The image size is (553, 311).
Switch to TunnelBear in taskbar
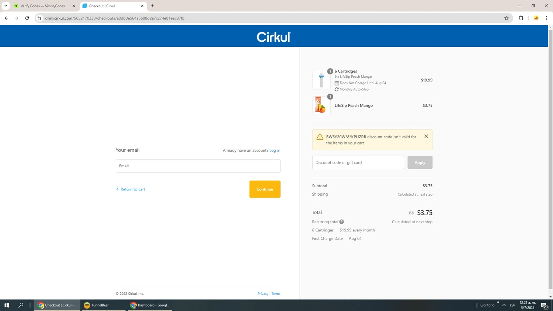103,305
